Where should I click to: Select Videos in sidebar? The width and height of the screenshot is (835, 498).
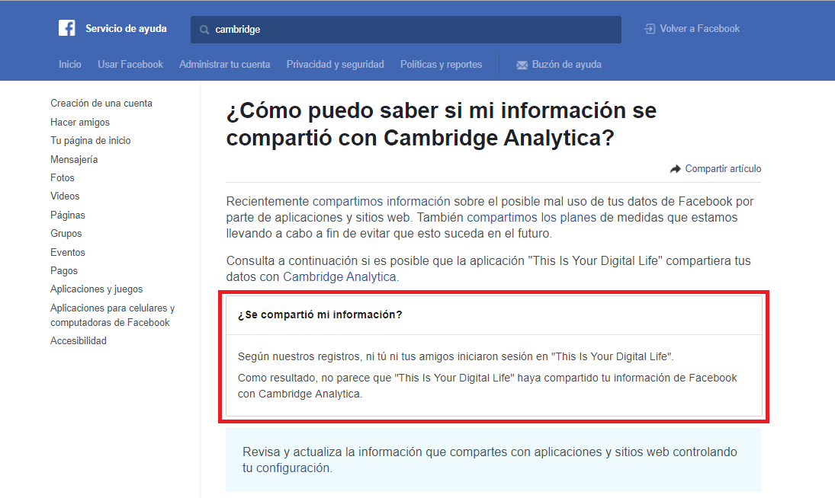tap(65, 196)
